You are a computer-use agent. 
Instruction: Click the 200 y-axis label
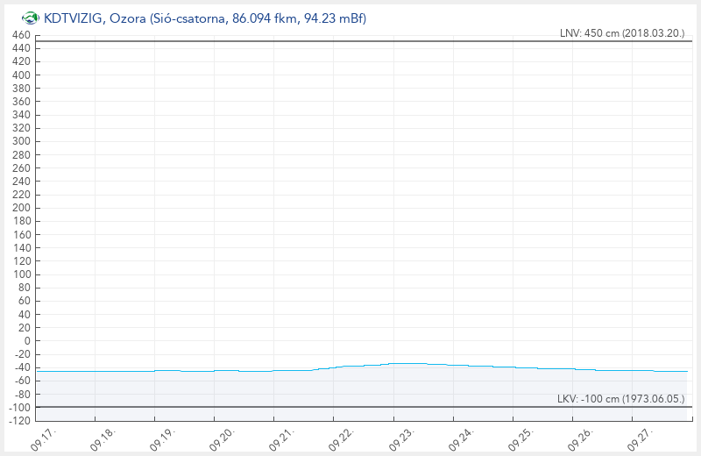[21, 208]
